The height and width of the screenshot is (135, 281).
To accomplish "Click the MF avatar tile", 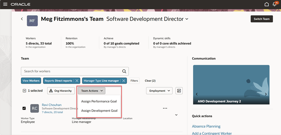I will (x=32, y=21).
